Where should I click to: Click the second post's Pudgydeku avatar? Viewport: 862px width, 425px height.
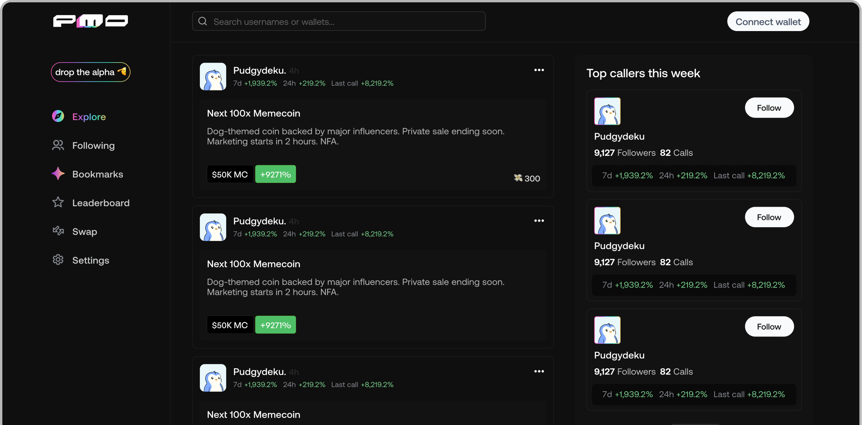(x=213, y=227)
